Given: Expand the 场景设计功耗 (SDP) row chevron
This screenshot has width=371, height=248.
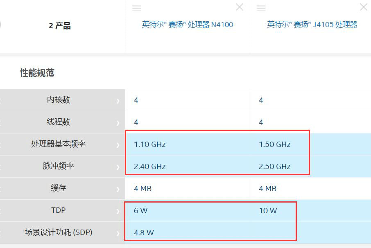Looking at the screenshot, I should point(118,233).
